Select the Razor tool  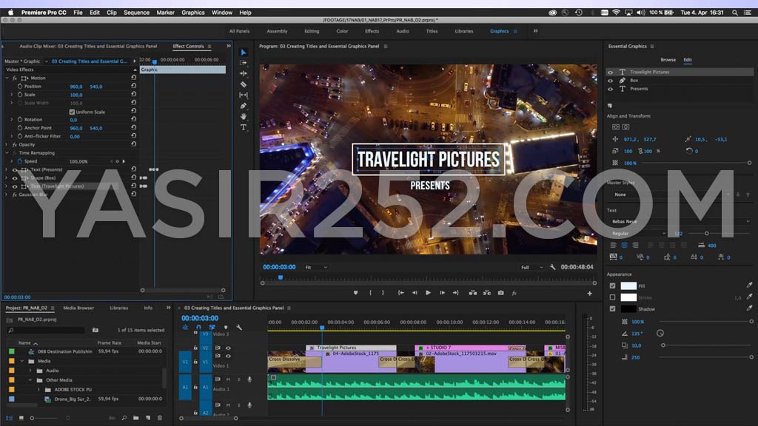click(x=243, y=84)
